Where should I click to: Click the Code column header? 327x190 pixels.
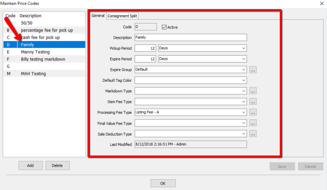coord(10,16)
